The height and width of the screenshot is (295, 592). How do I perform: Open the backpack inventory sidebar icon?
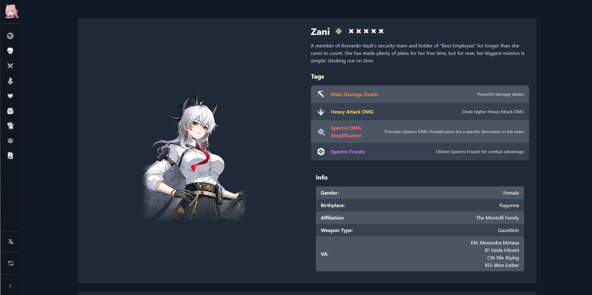(10, 111)
